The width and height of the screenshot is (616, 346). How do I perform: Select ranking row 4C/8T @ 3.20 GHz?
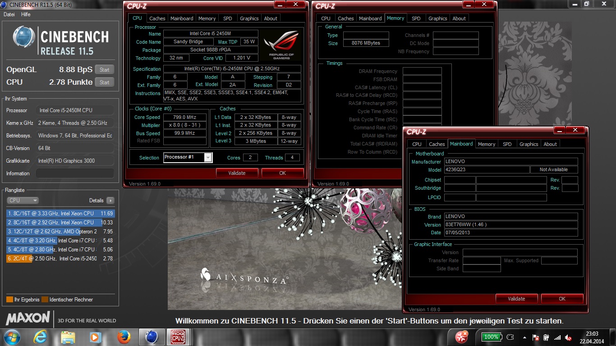click(60, 241)
